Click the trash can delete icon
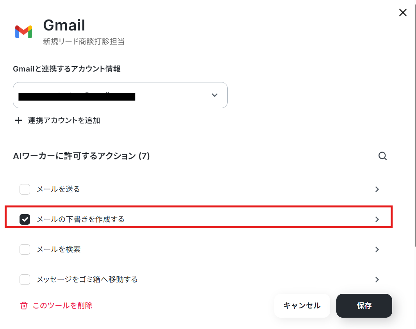Image resolution: width=416 pixels, height=329 pixels. click(23, 306)
